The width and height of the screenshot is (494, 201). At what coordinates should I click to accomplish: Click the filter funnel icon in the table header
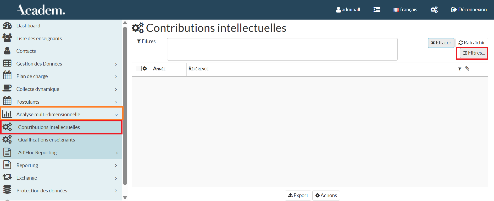pos(460,69)
